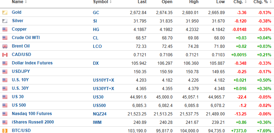Click the Gold bar icon

(x=5, y=12)
